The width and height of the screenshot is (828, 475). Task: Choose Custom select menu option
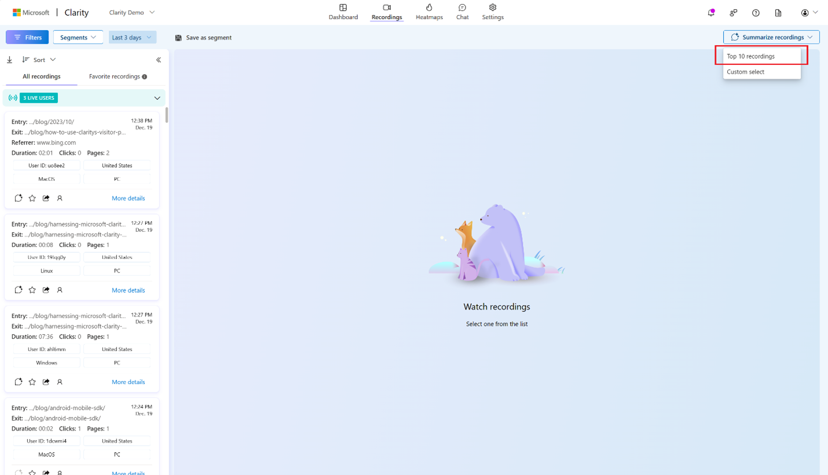click(762, 72)
